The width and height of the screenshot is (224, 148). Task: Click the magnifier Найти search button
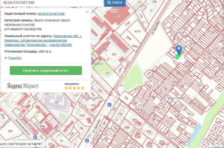[115, 3]
